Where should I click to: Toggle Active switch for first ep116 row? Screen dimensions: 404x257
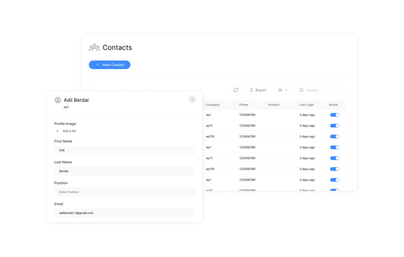[x=335, y=136]
